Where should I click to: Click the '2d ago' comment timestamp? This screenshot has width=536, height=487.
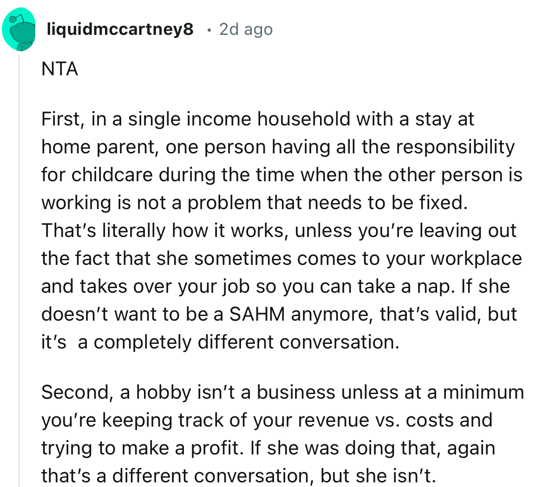[x=246, y=30]
